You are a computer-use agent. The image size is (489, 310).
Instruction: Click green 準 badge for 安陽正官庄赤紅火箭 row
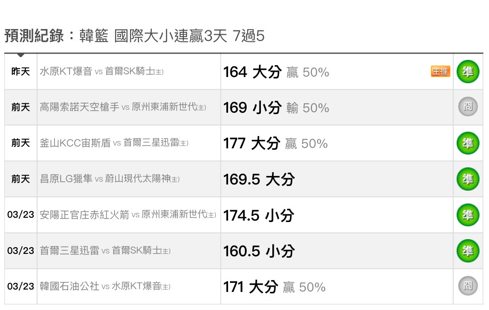pyautogui.click(x=468, y=215)
